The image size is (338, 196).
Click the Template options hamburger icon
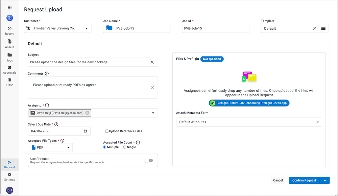coord(323,28)
